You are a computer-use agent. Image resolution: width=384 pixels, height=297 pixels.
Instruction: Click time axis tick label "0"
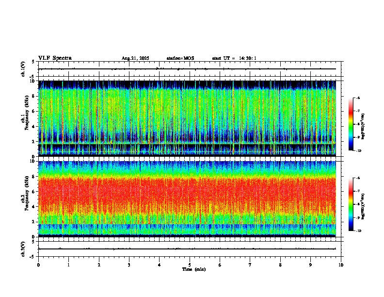click(38, 265)
